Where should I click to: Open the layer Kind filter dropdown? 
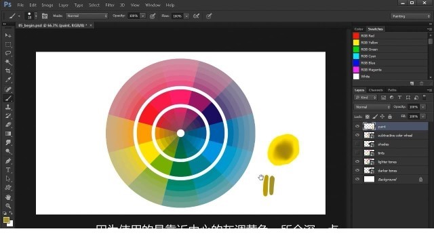366,98
